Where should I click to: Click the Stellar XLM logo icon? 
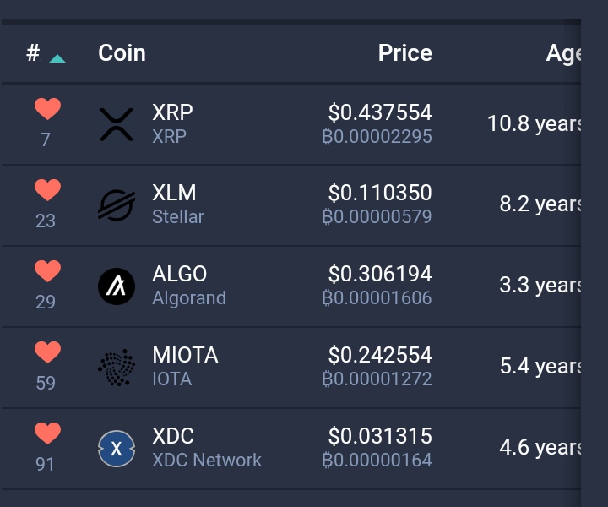117,205
